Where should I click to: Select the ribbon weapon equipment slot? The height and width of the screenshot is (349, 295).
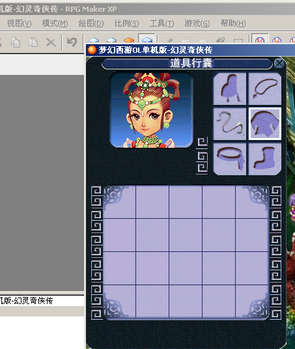pyautogui.click(x=230, y=124)
